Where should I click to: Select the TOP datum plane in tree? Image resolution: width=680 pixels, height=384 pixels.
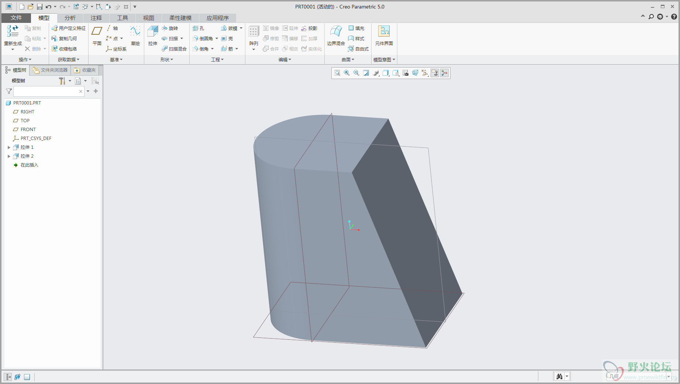tap(25, 121)
